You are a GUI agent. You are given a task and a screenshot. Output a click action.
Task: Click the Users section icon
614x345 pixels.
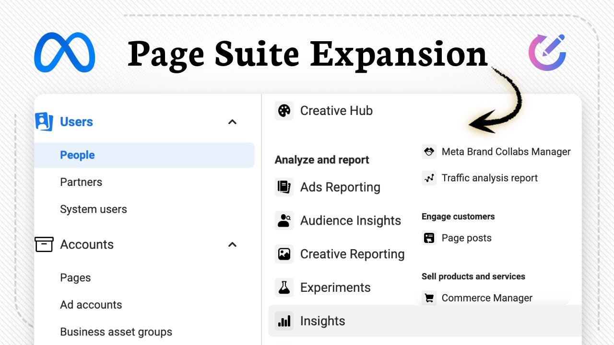click(x=44, y=122)
